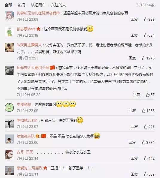Screen dimensions: 160x178
Task: Show the 全部 comments tab
Action: coord(8,5)
